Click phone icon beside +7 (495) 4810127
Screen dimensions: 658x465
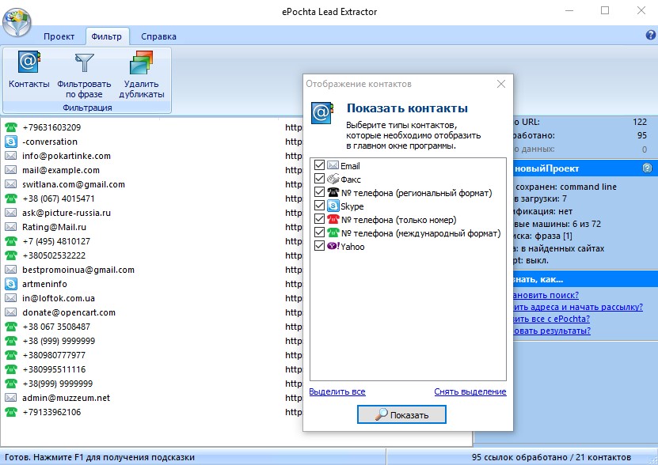tap(11, 241)
